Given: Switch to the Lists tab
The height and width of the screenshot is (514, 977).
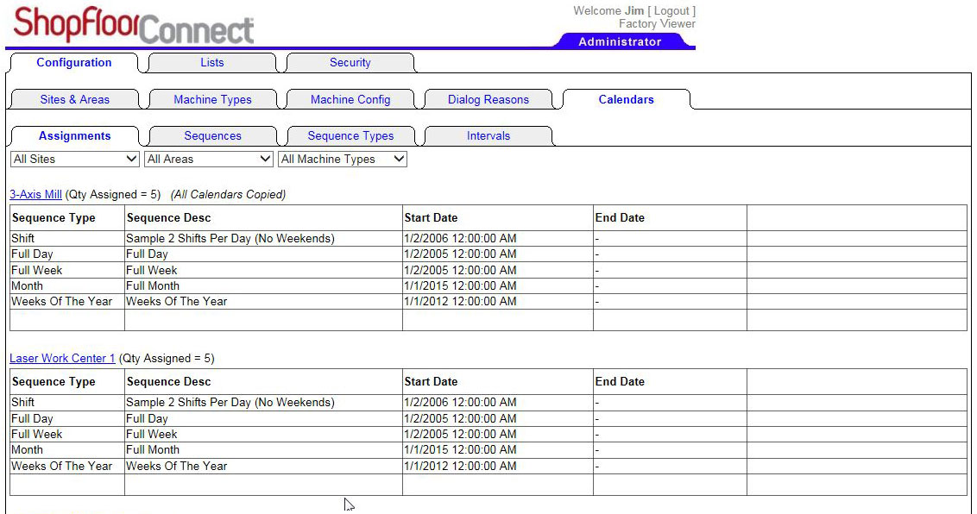Looking at the screenshot, I should [x=211, y=63].
